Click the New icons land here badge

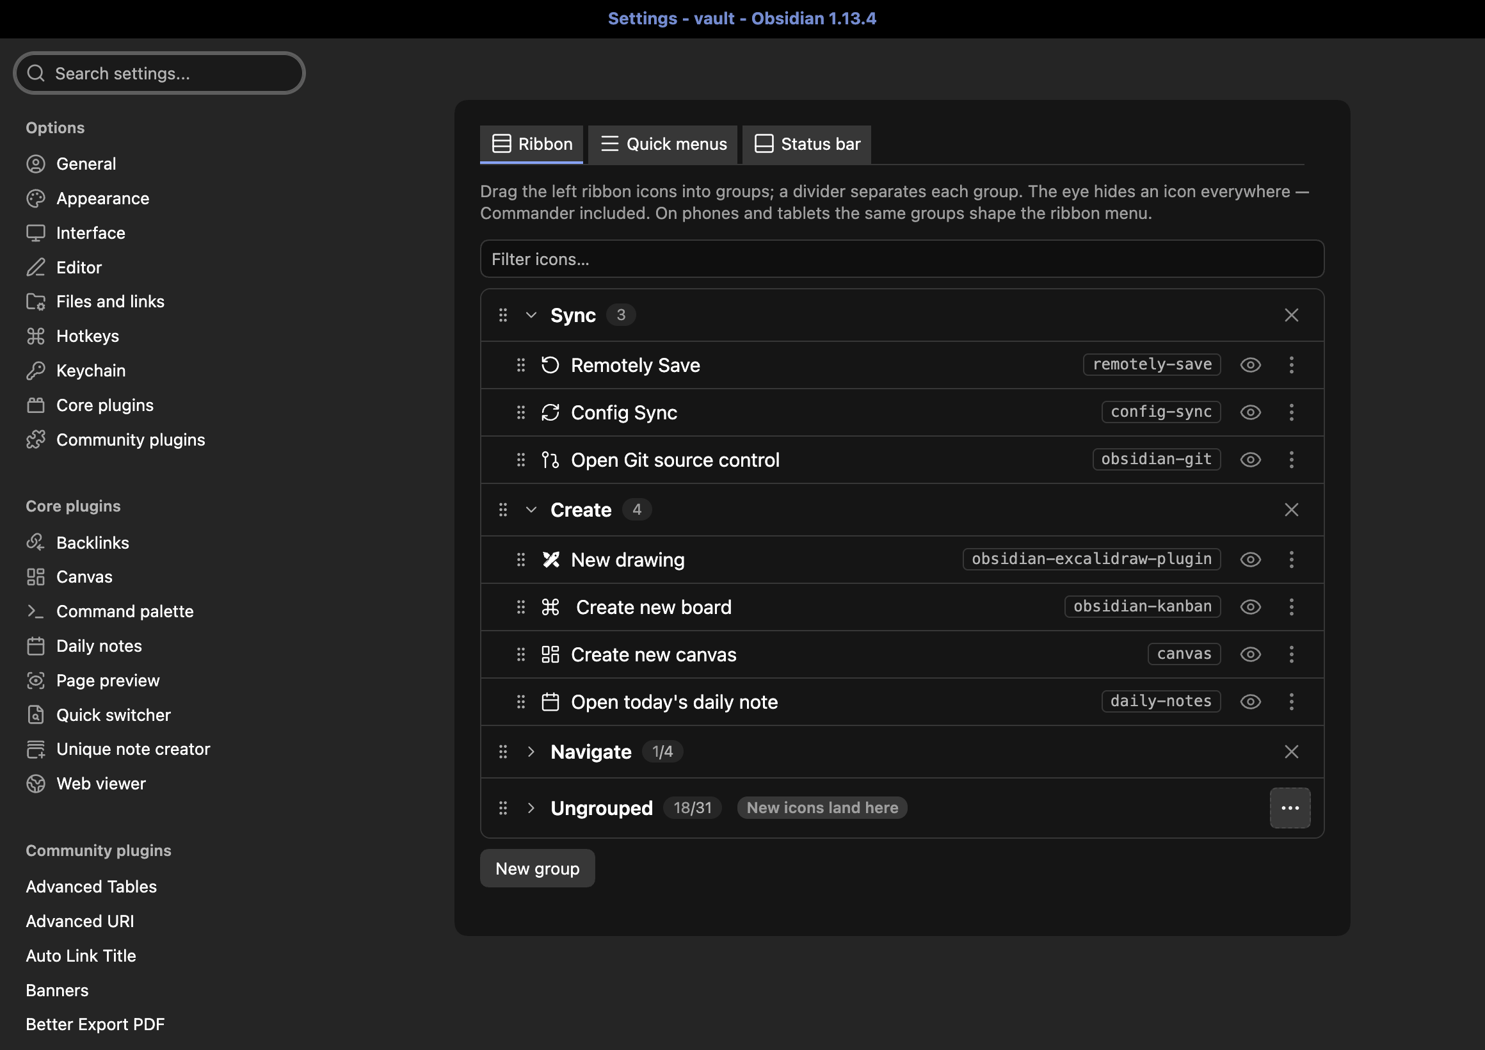click(x=822, y=808)
